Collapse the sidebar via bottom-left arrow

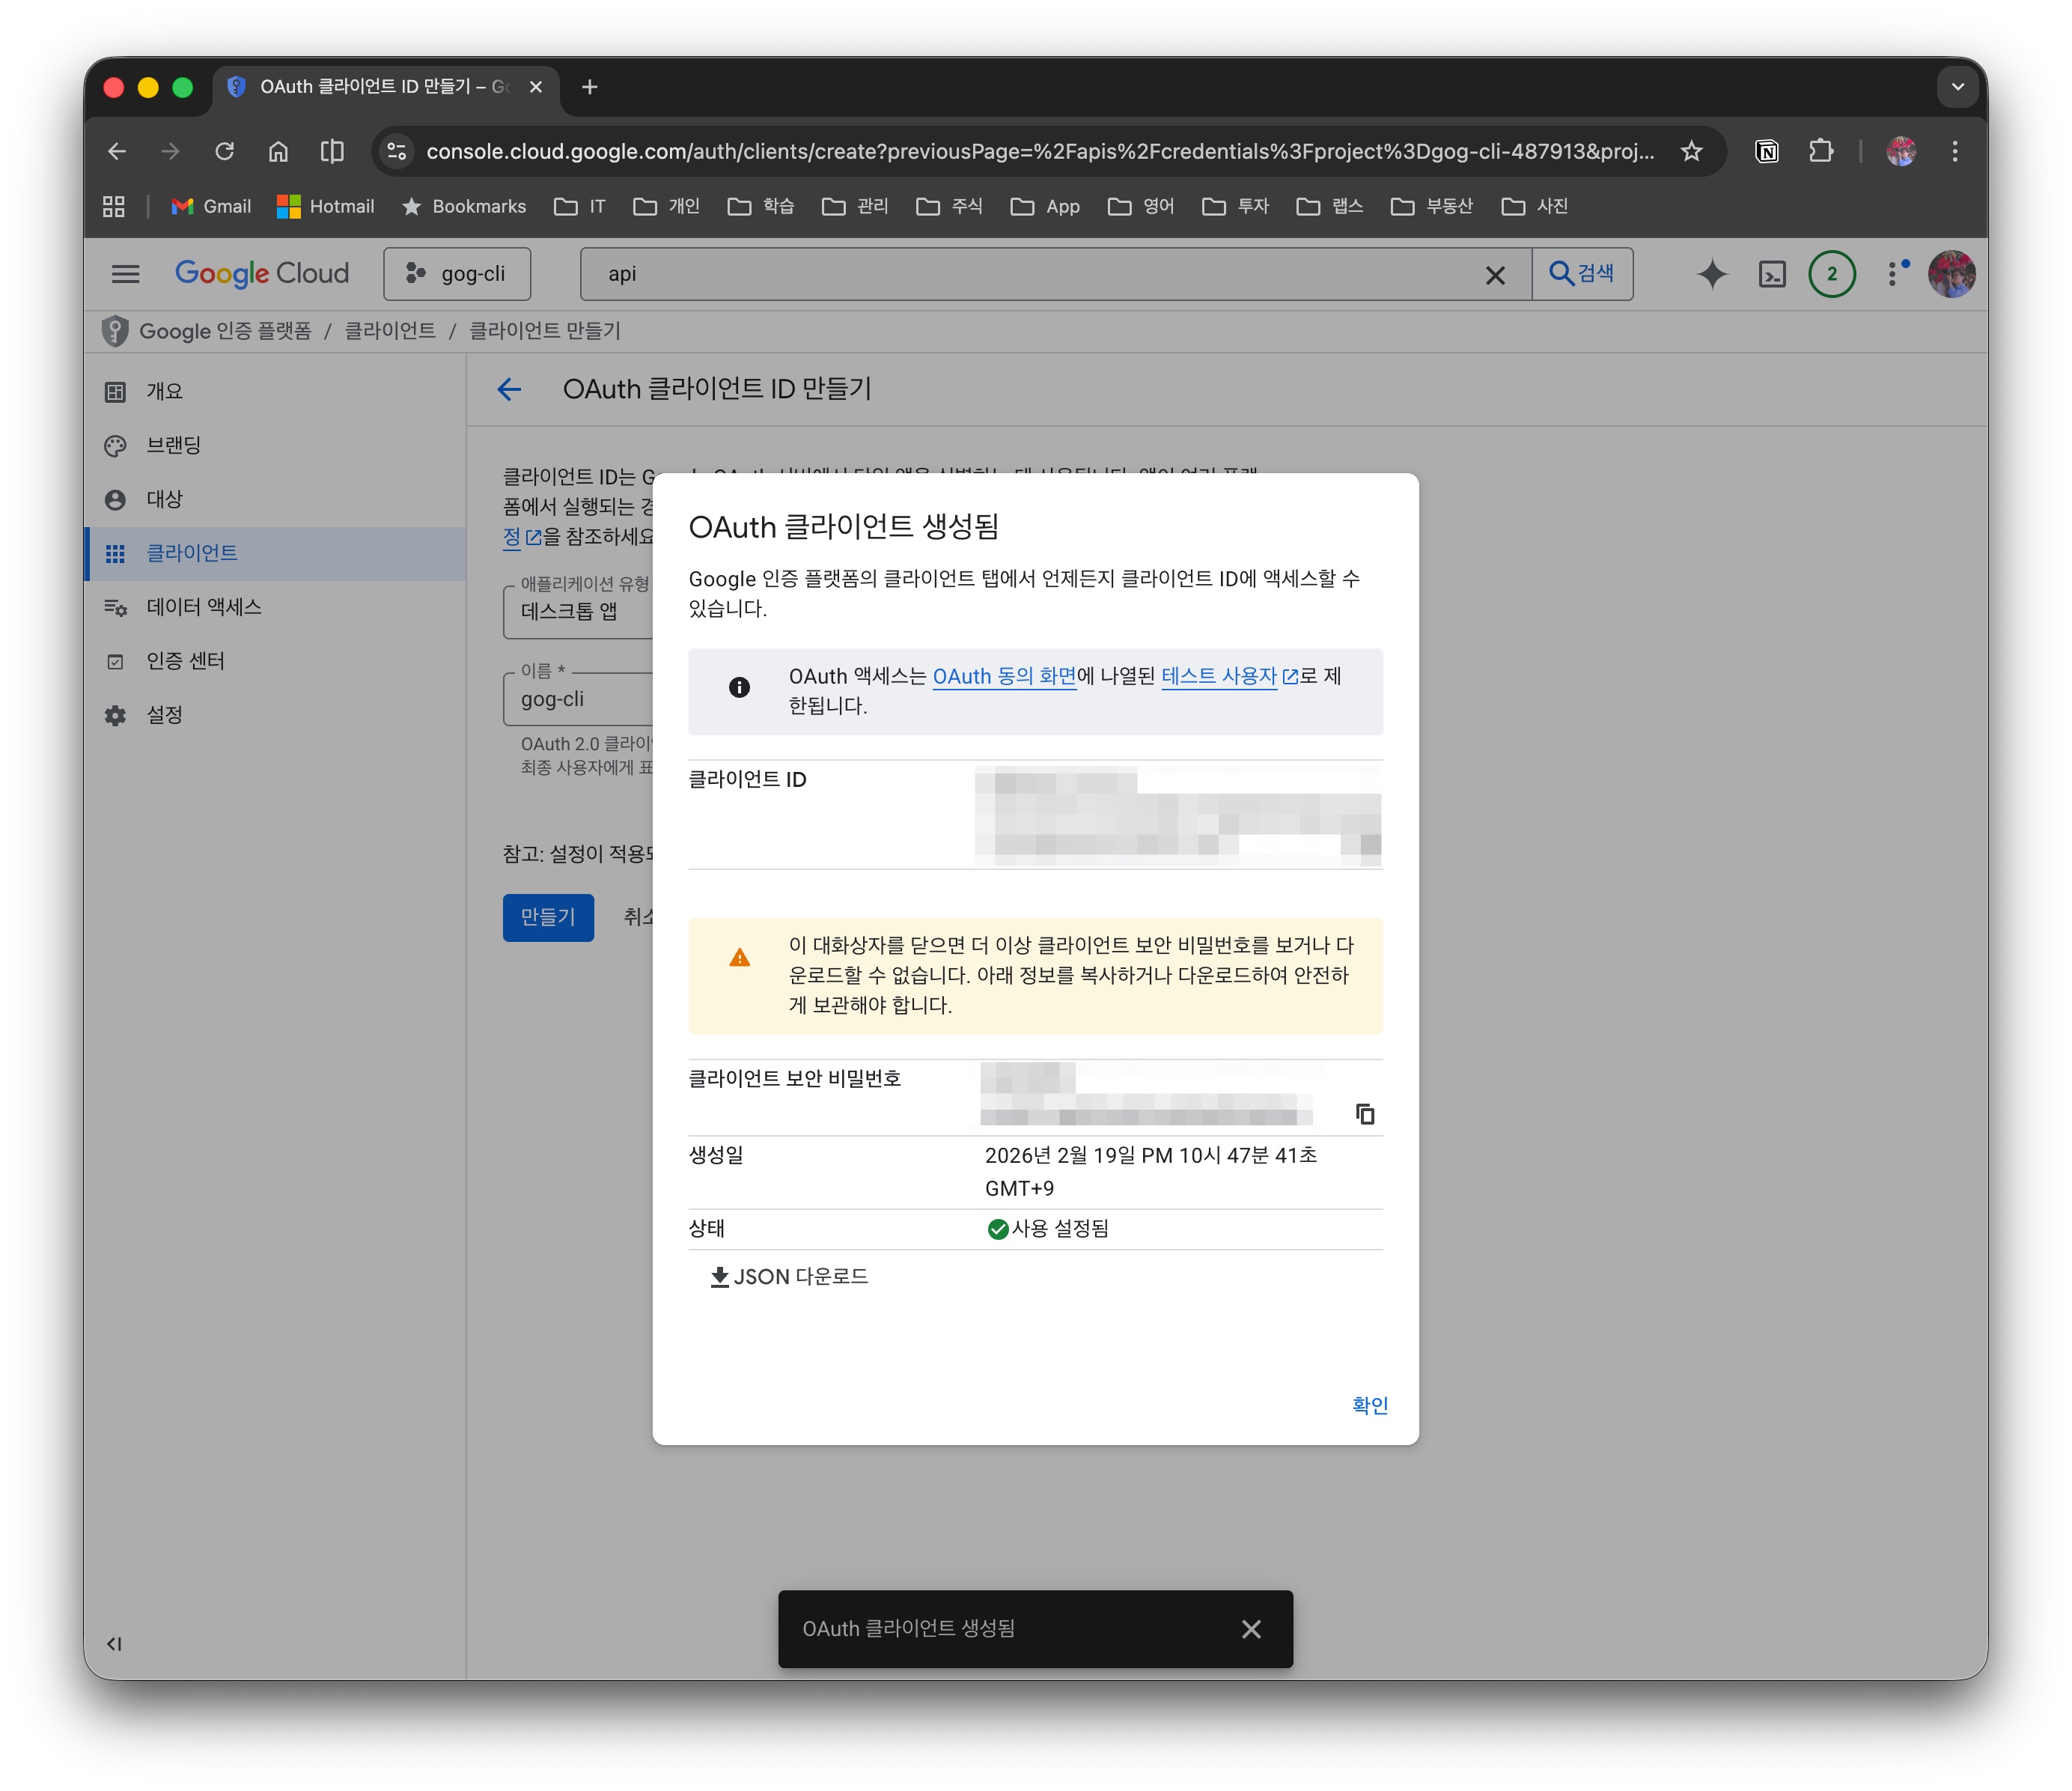(114, 1643)
